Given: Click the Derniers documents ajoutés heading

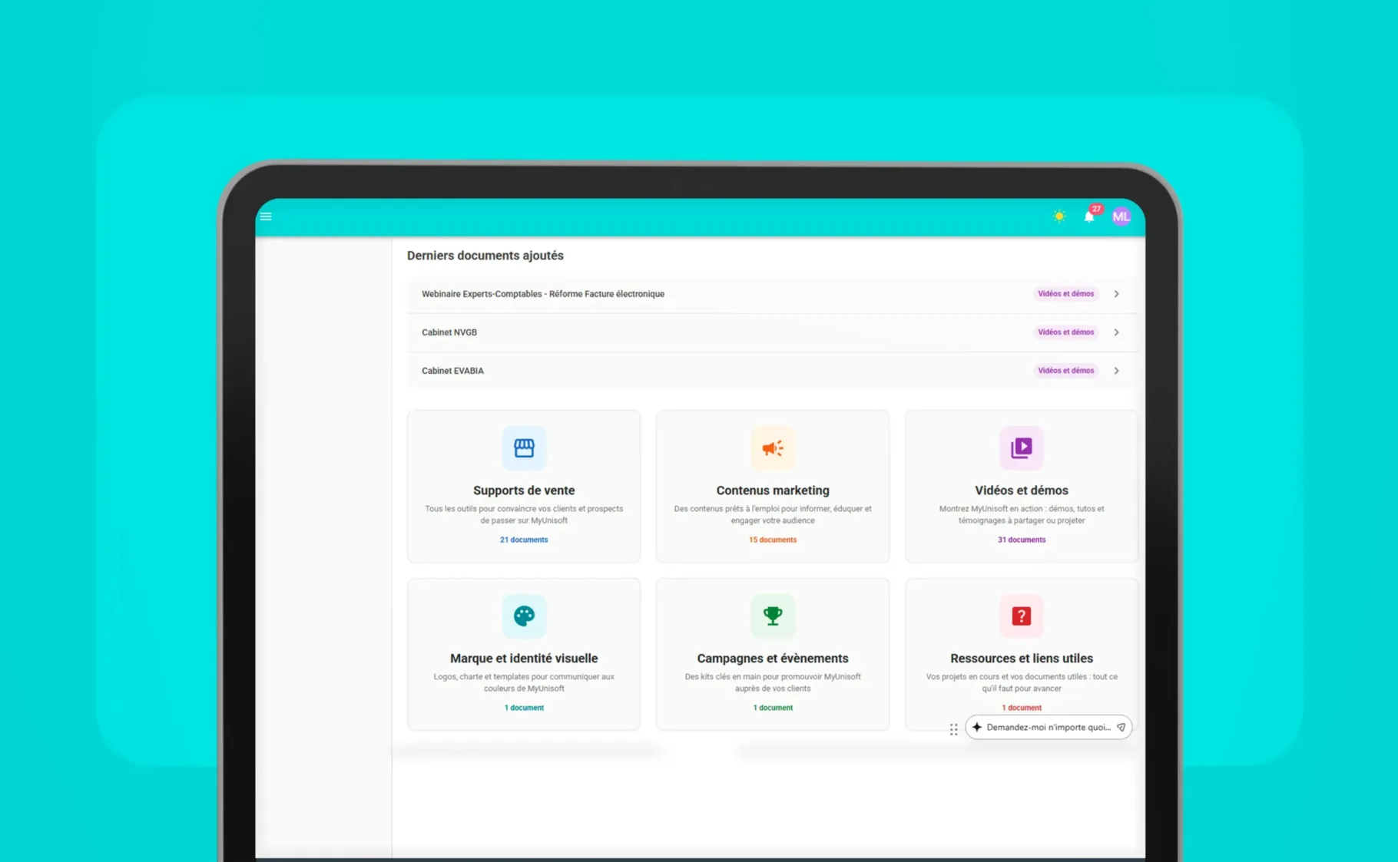Looking at the screenshot, I should tap(485, 256).
